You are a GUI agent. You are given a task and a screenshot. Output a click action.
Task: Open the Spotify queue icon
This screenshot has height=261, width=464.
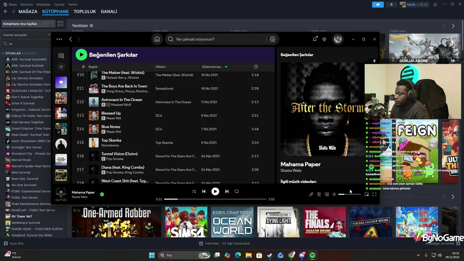click(319, 194)
